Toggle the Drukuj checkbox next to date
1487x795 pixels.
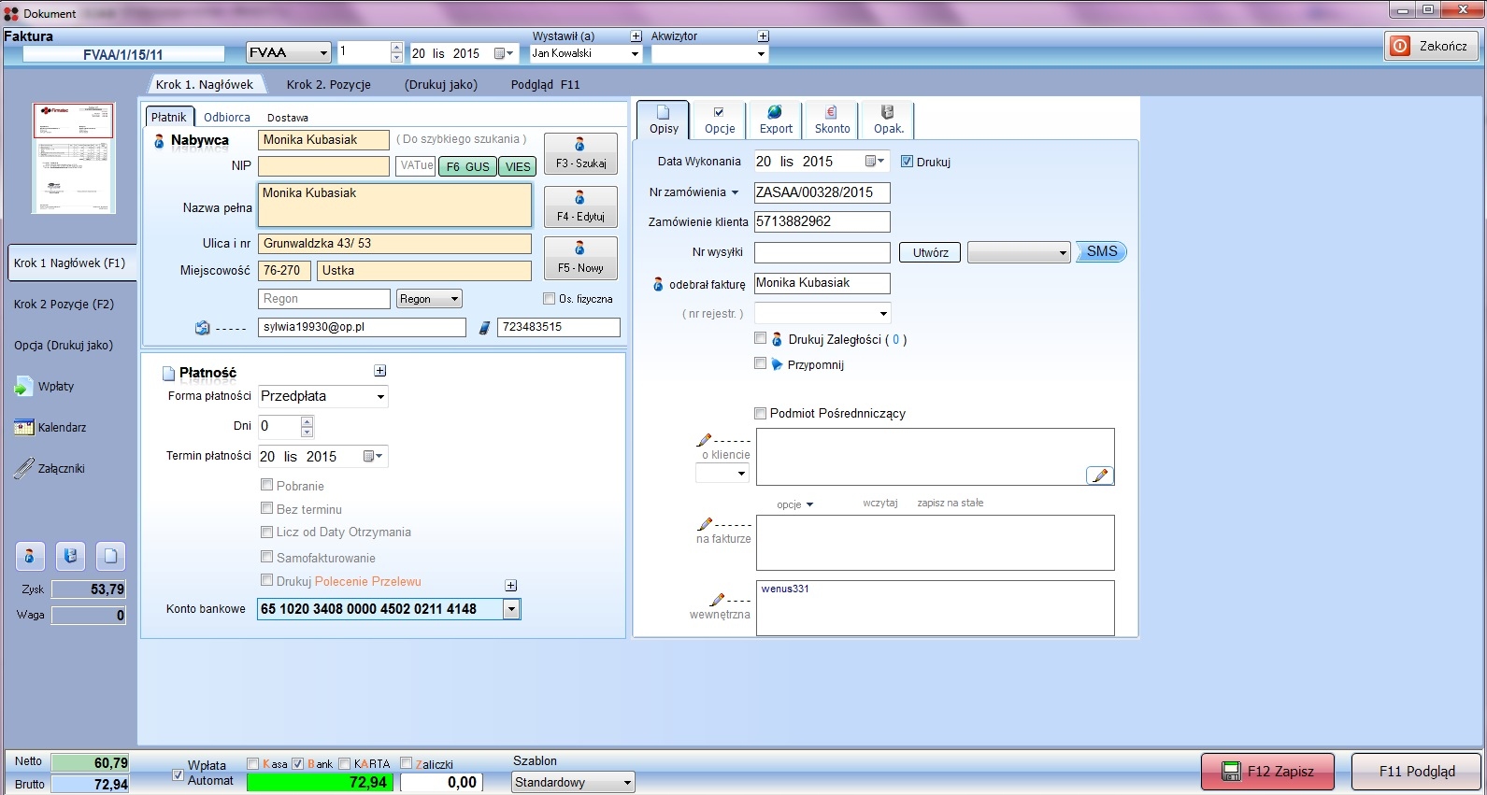[907, 162]
